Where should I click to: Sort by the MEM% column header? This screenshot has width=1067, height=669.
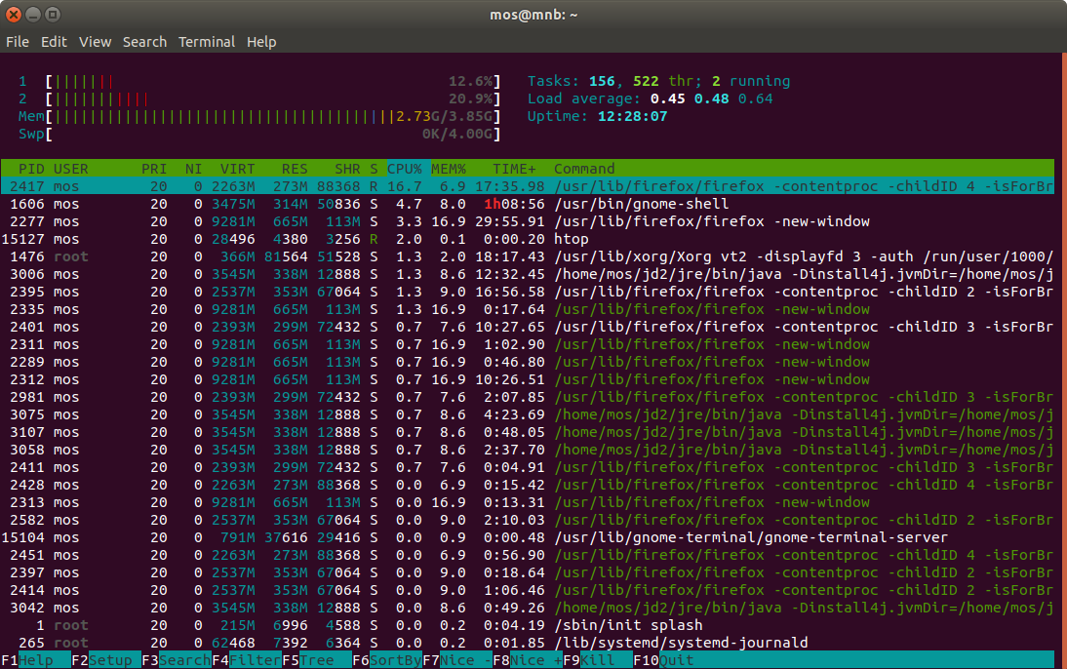tap(449, 169)
